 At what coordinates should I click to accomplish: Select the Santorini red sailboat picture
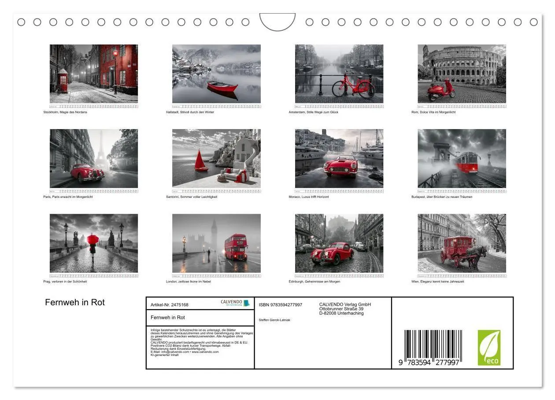216,159
